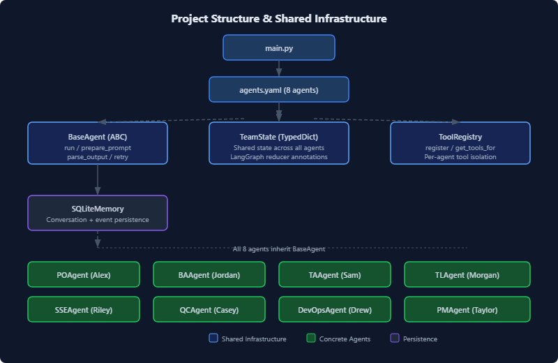Click the blue Shared Infrastructure legend swatch
Image resolution: width=558 pixels, height=363 pixels.
(213, 338)
